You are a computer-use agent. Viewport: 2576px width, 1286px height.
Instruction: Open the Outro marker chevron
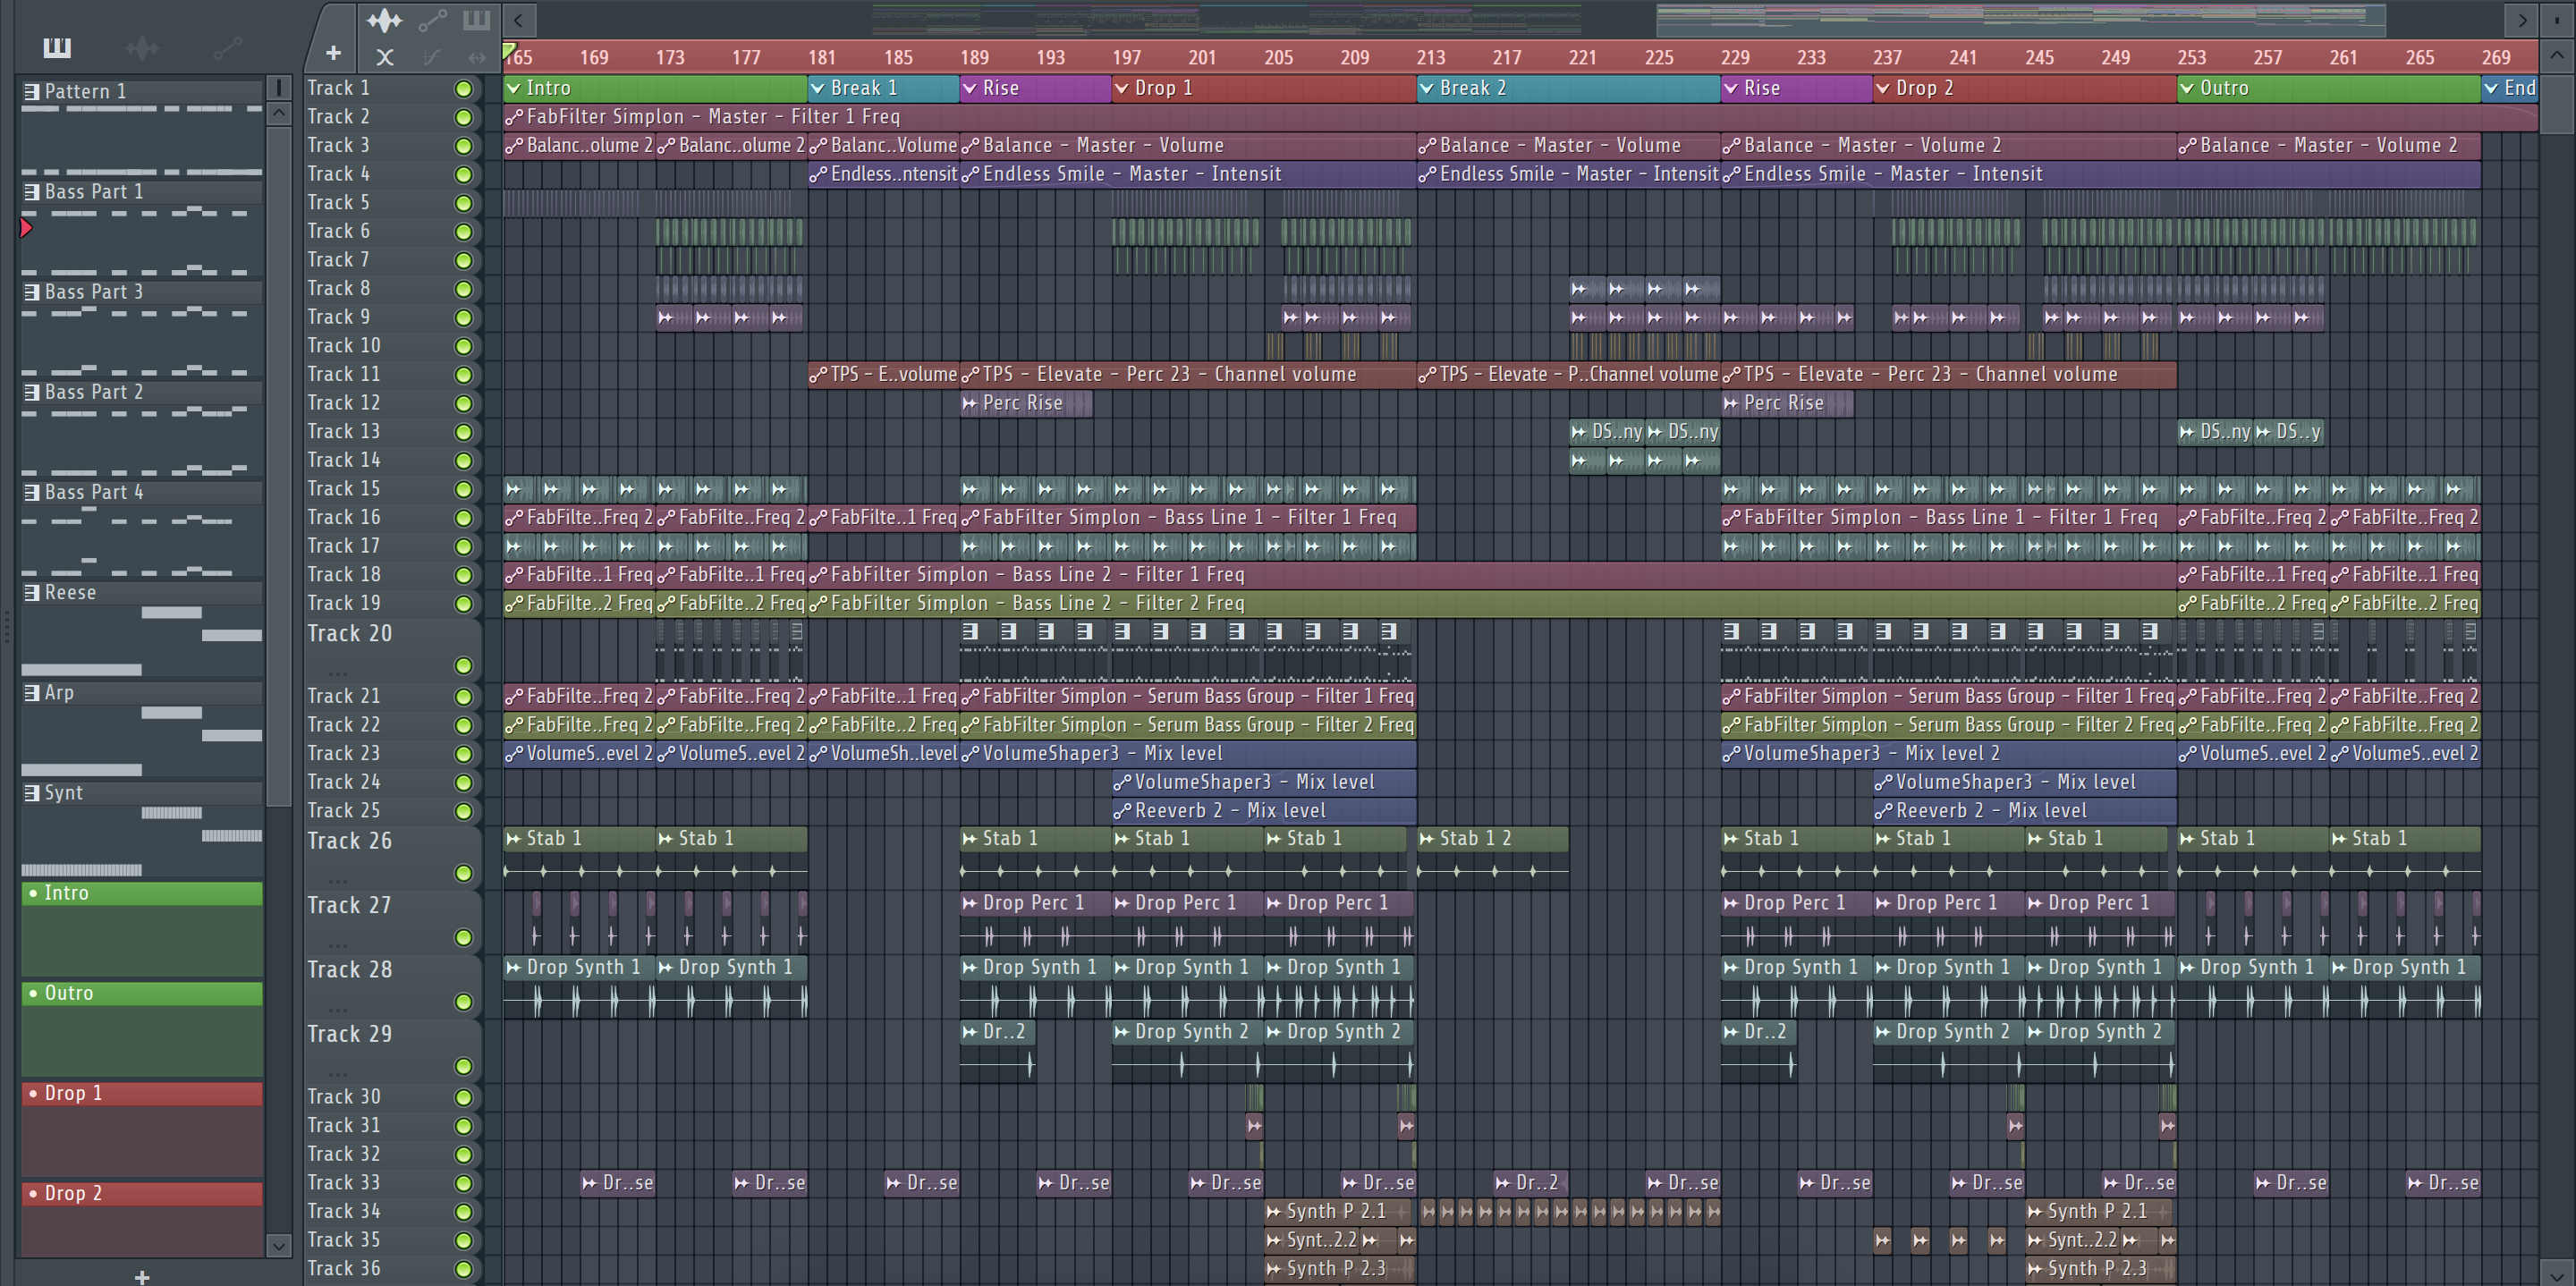point(2187,88)
